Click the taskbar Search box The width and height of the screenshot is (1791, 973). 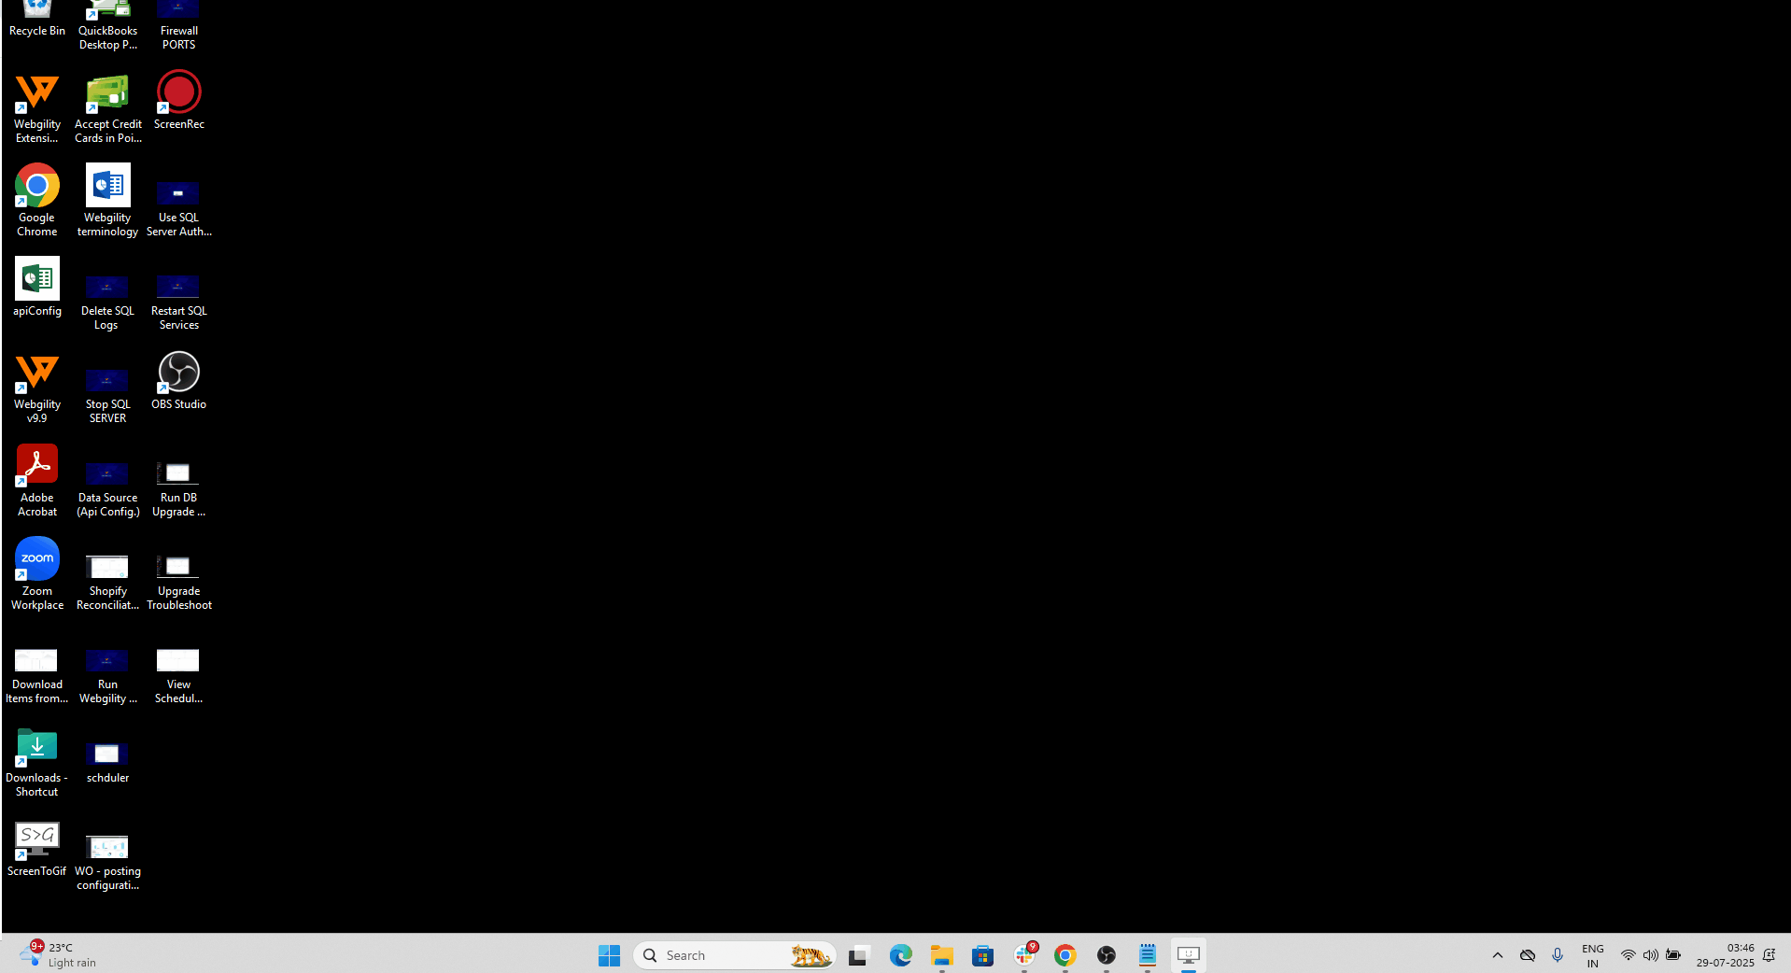(735, 955)
